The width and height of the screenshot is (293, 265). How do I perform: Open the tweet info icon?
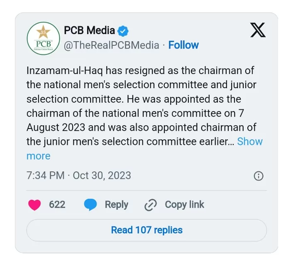[x=258, y=176]
